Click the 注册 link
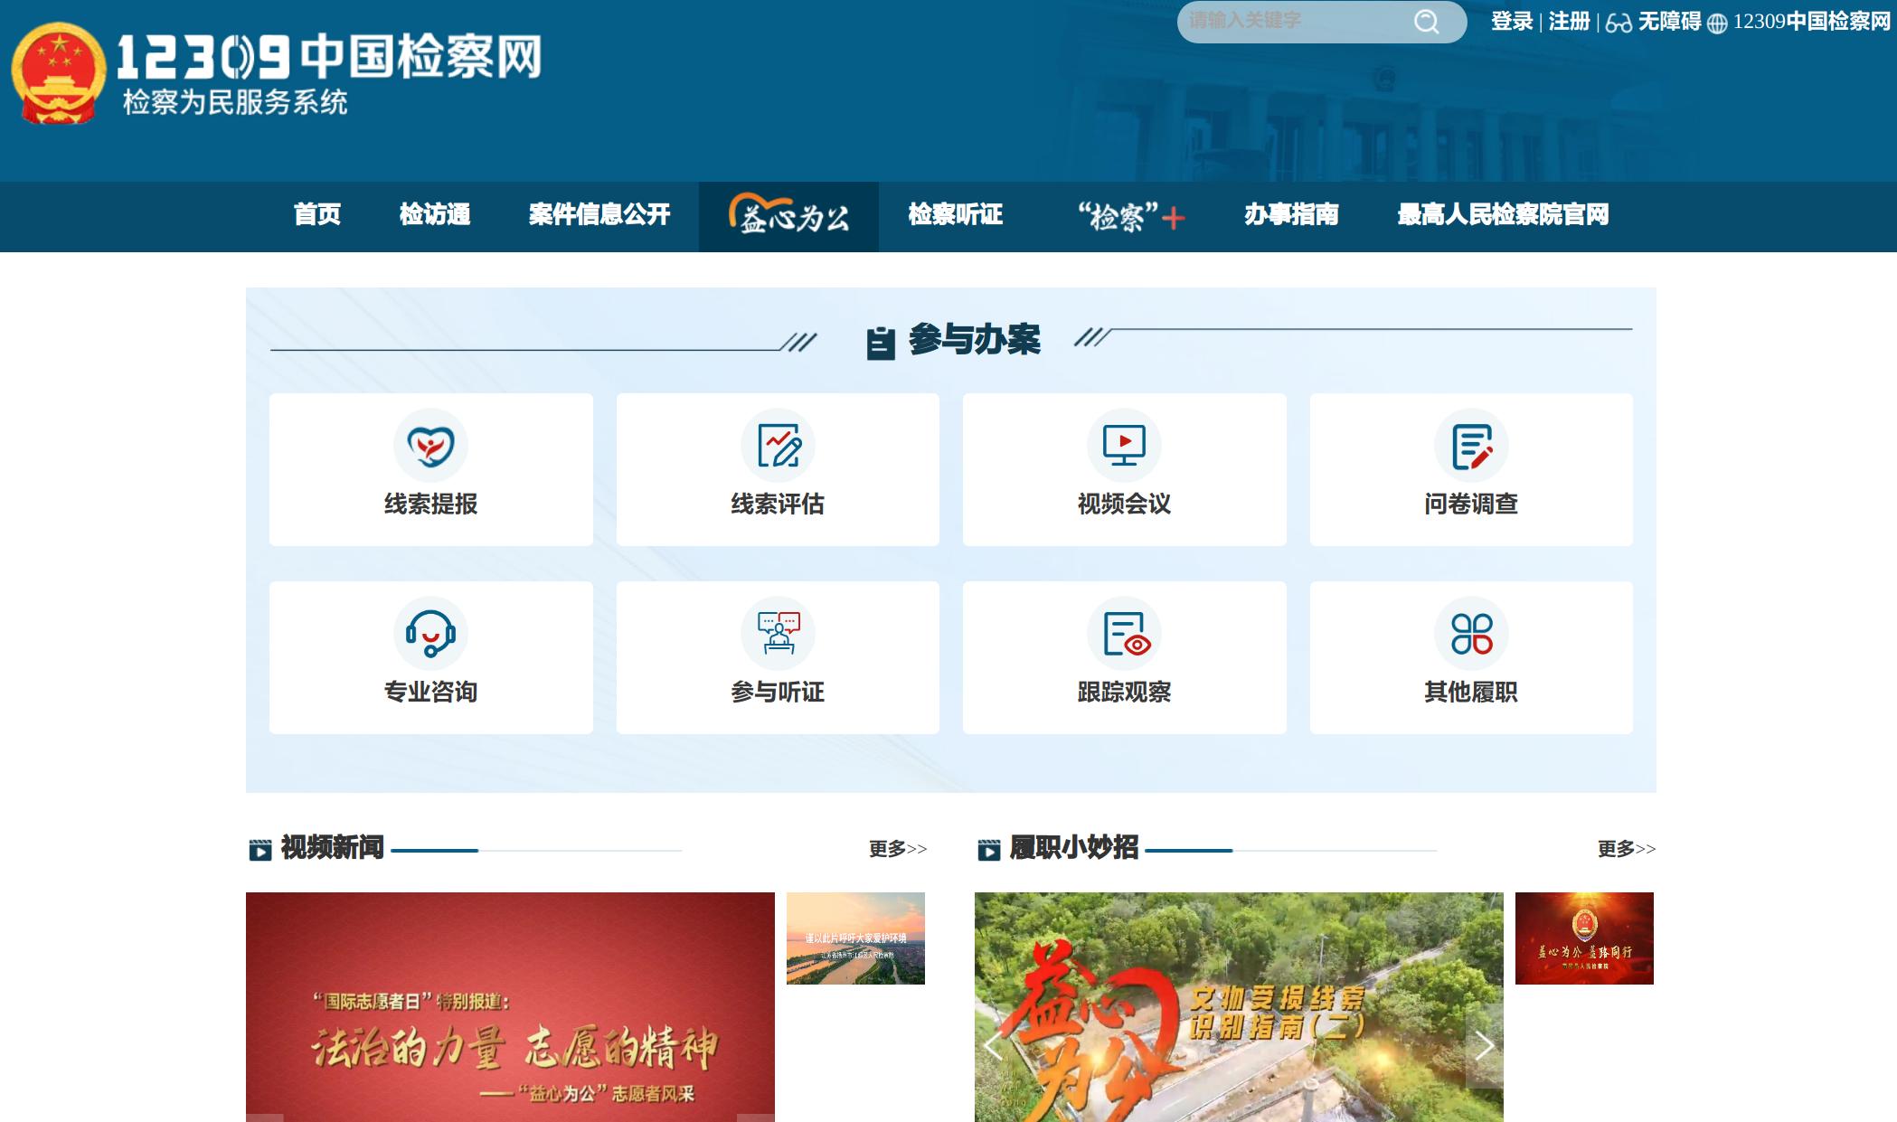1897x1122 pixels. point(1569,22)
